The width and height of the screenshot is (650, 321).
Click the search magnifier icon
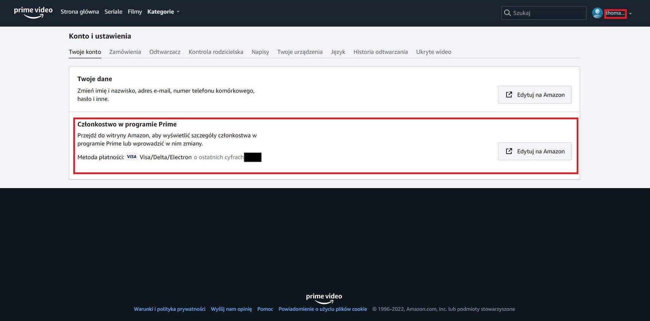pos(508,13)
